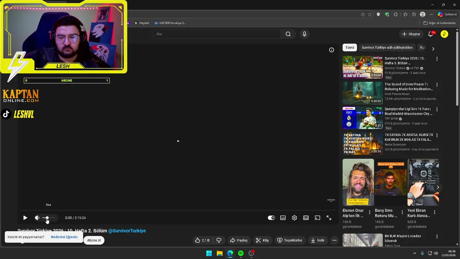Image resolution: width=460 pixels, height=259 pixels.
Task: Open Copilot Sohbet et button
Action: pos(447,14)
